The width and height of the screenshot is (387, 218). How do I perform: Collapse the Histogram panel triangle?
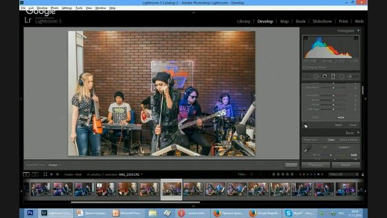point(359,31)
